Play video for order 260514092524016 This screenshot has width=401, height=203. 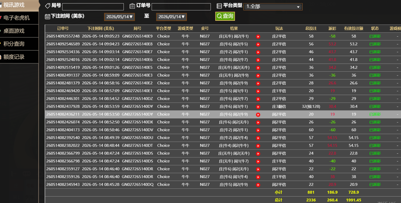coord(258,60)
